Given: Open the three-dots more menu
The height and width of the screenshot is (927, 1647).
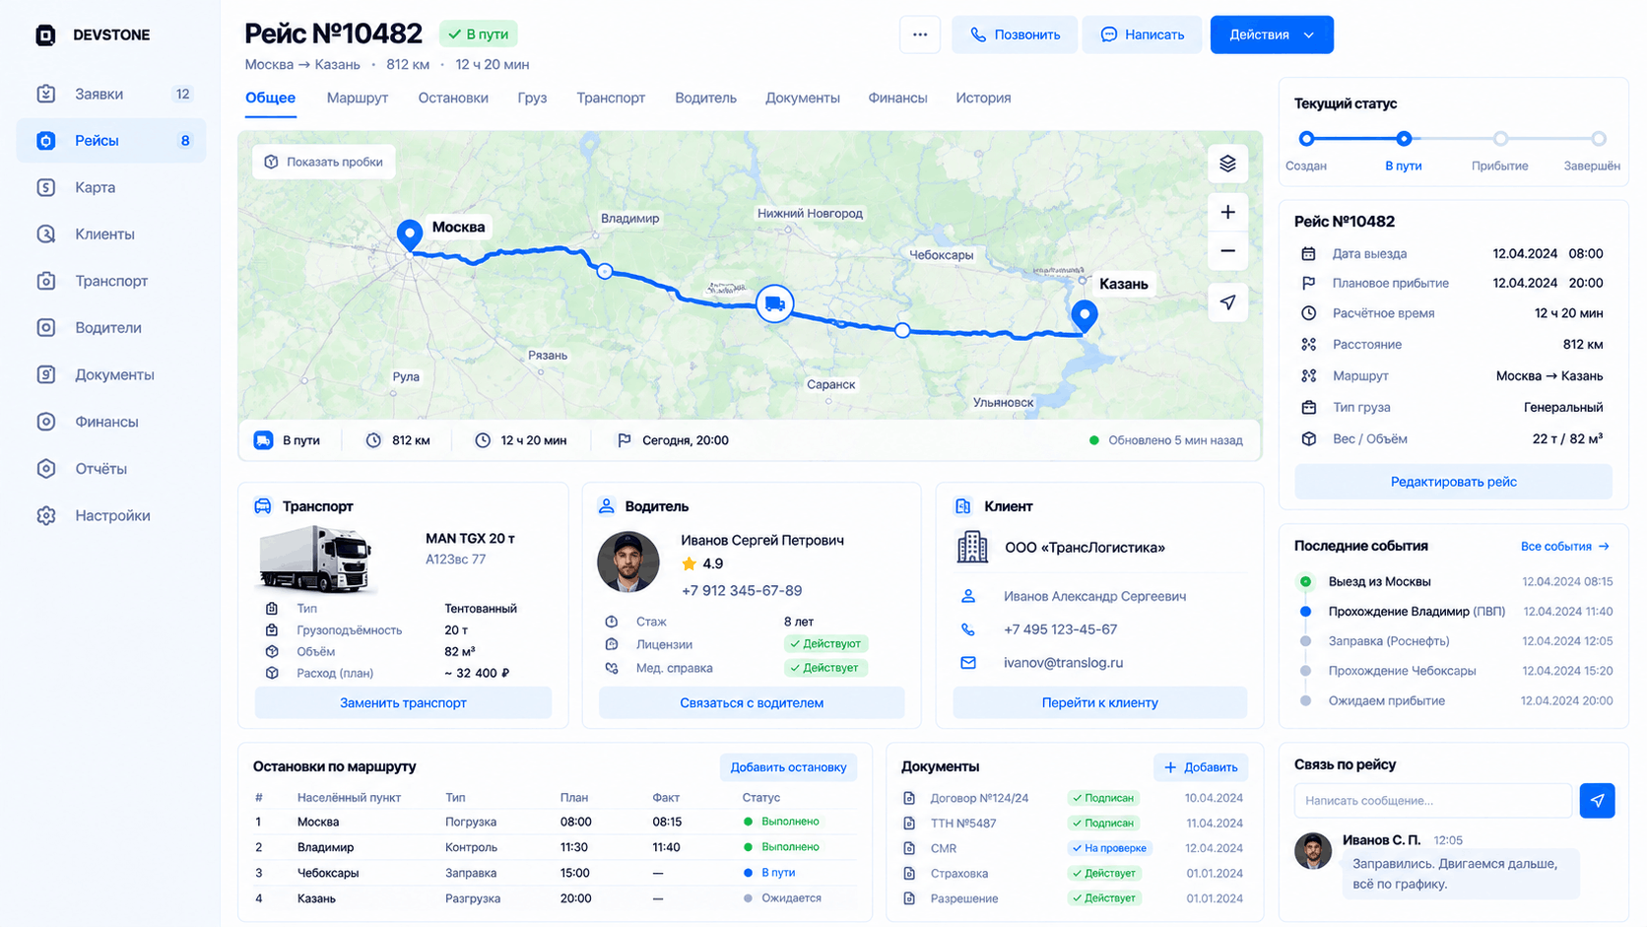Looking at the screenshot, I should pyautogui.click(x=920, y=34).
